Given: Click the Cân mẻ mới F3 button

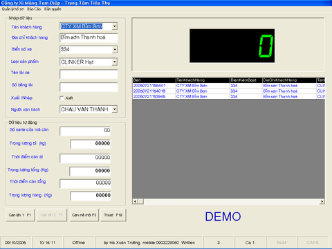Looking at the screenshot, I should pyautogui.click(x=84, y=215).
